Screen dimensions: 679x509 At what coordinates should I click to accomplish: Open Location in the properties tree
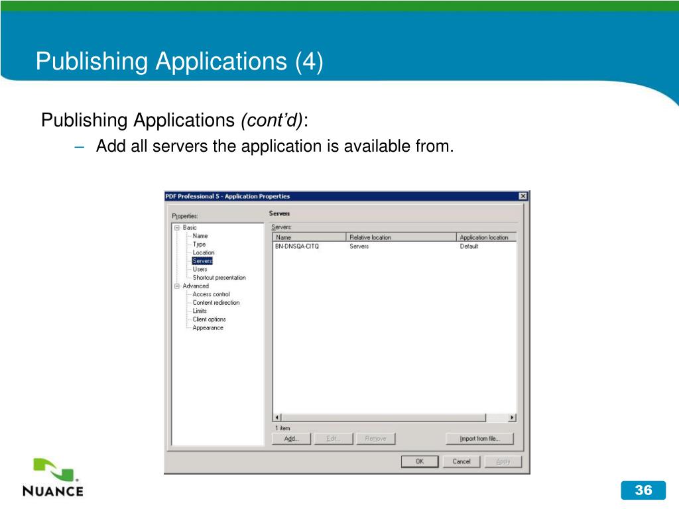point(204,253)
